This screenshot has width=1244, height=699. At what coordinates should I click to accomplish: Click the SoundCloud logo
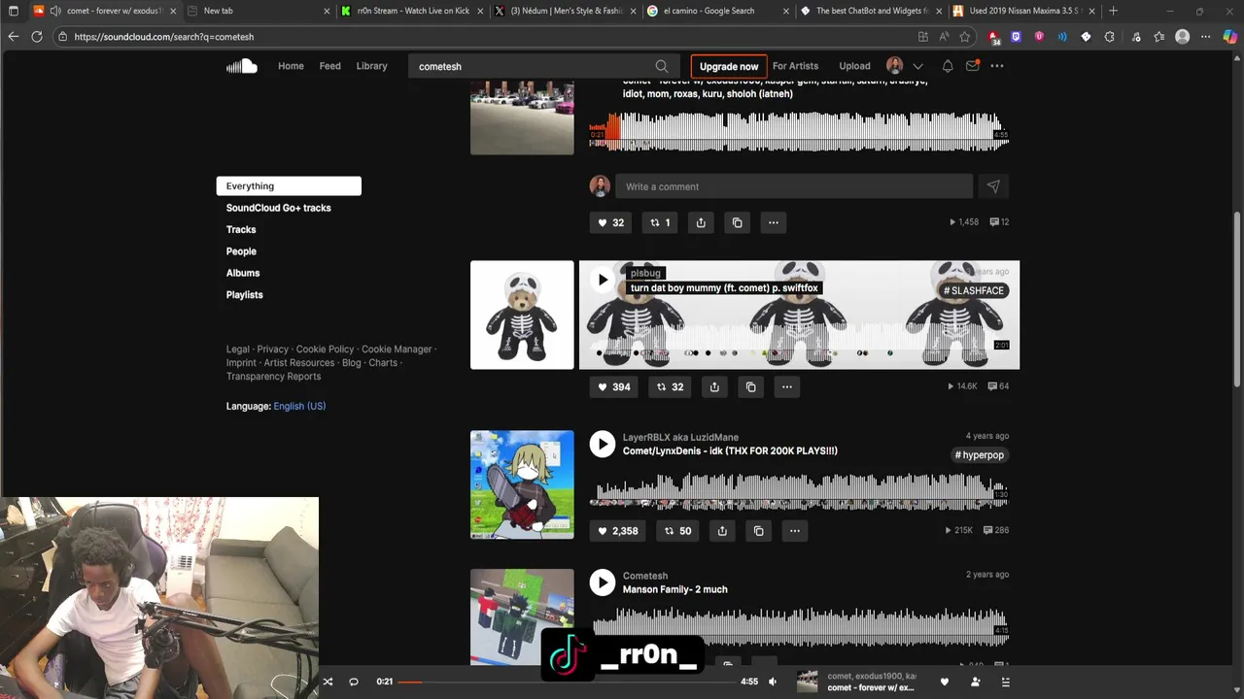[242, 66]
